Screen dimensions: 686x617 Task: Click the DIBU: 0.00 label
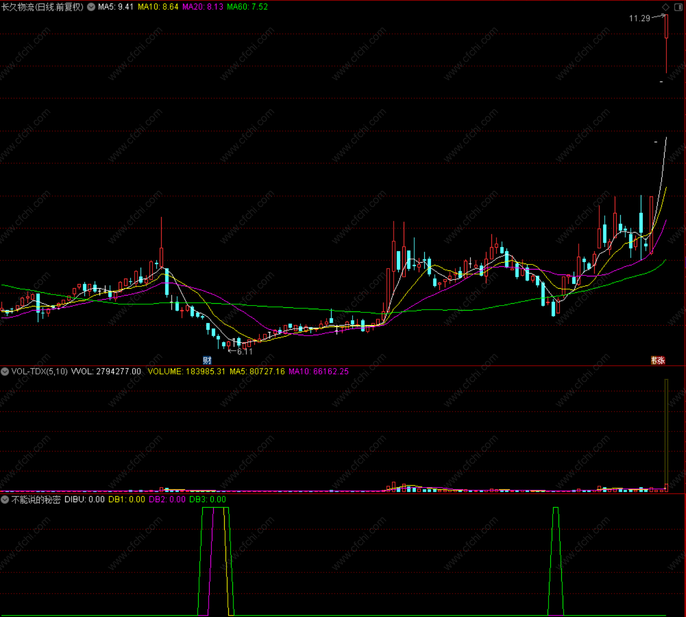84,499
